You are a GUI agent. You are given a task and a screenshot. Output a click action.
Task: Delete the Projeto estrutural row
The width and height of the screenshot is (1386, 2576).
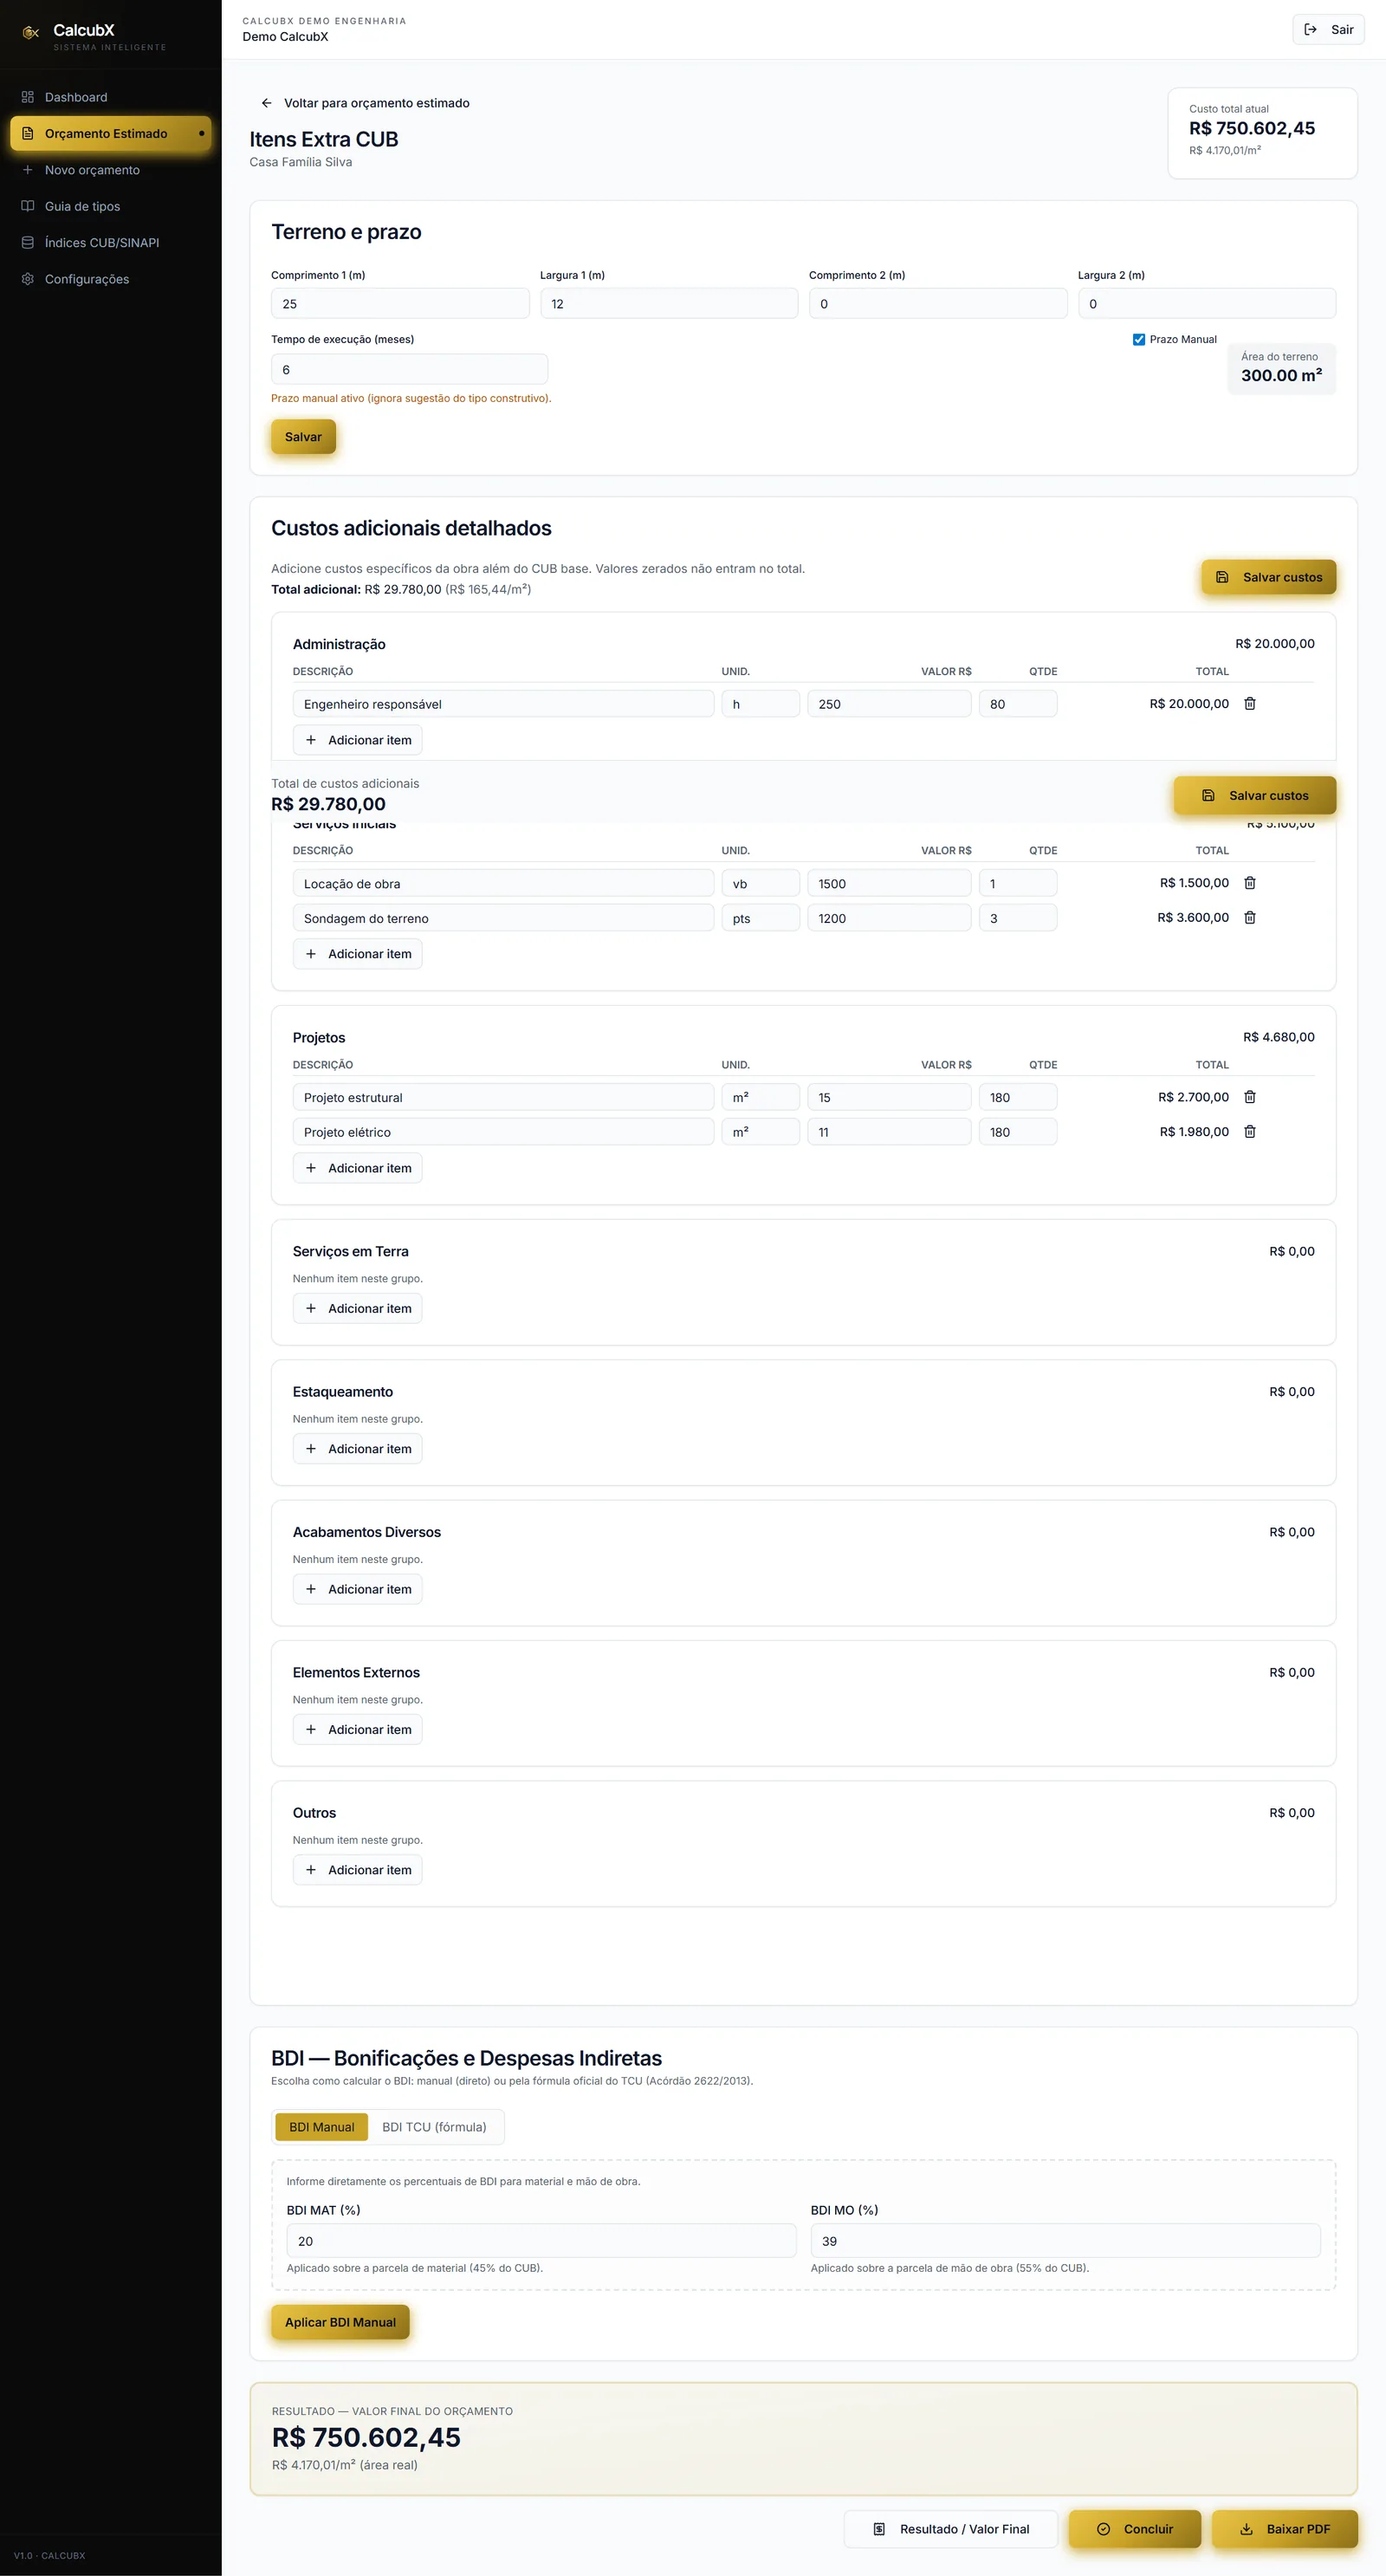(1249, 1097)
